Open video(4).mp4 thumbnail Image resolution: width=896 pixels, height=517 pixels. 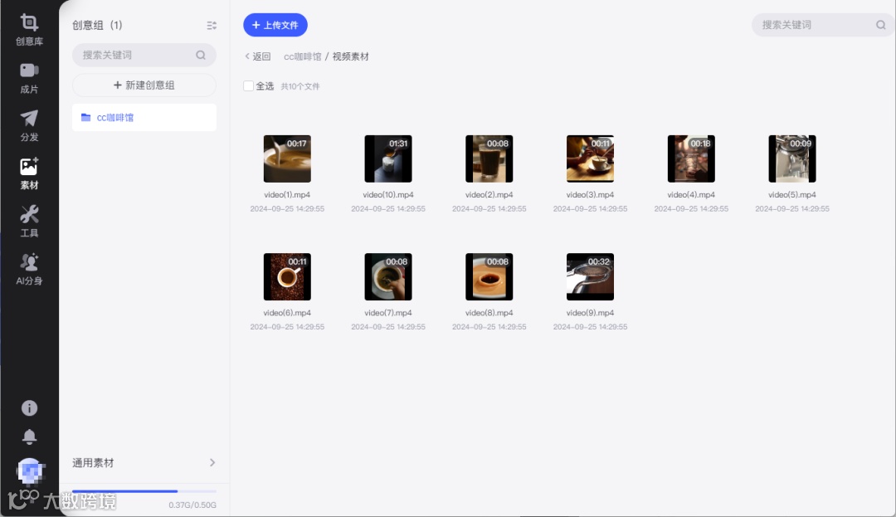tap(691, 159)
